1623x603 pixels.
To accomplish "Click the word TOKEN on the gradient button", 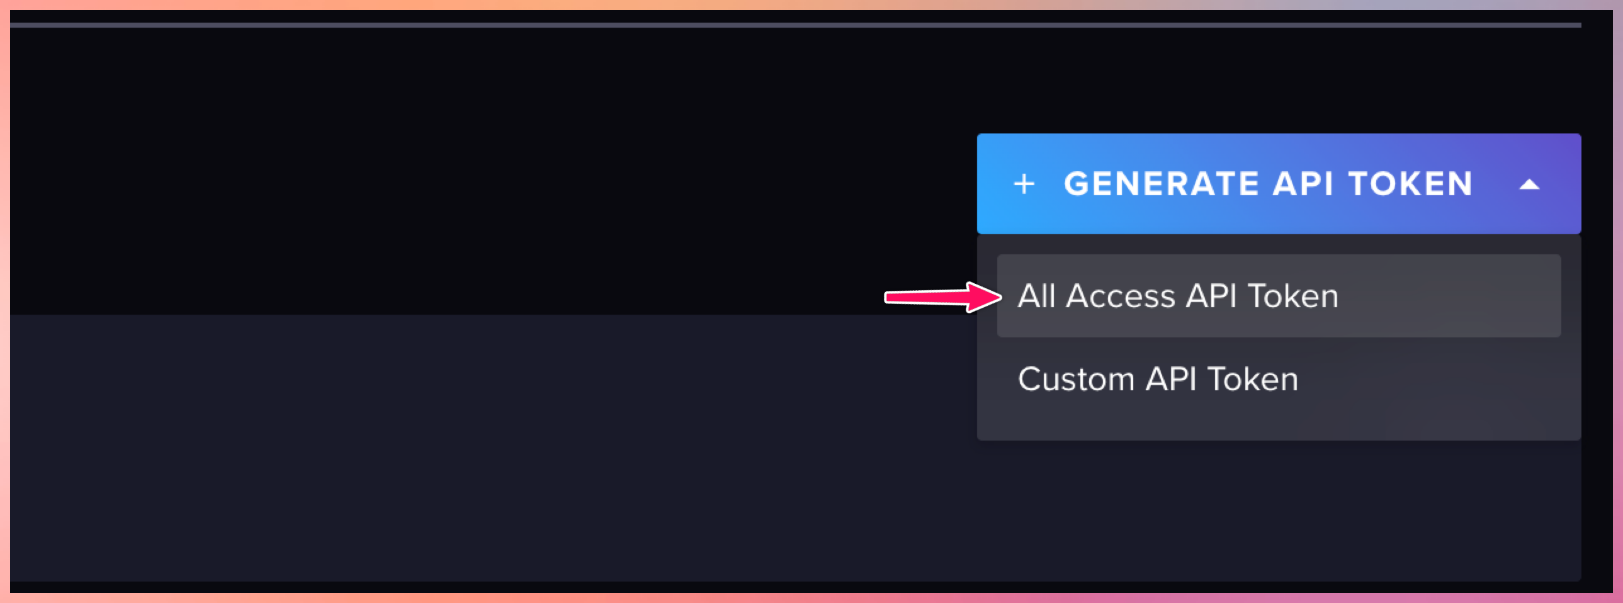I will click(x=1410, y=184).
